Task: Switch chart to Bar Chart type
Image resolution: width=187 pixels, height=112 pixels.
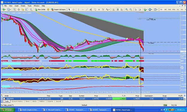Action: click(114, 10)
